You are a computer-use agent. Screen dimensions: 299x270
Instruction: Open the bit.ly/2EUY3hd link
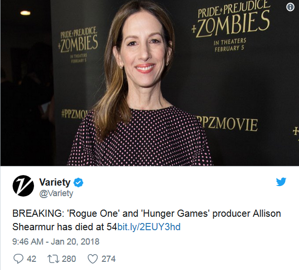149,227
